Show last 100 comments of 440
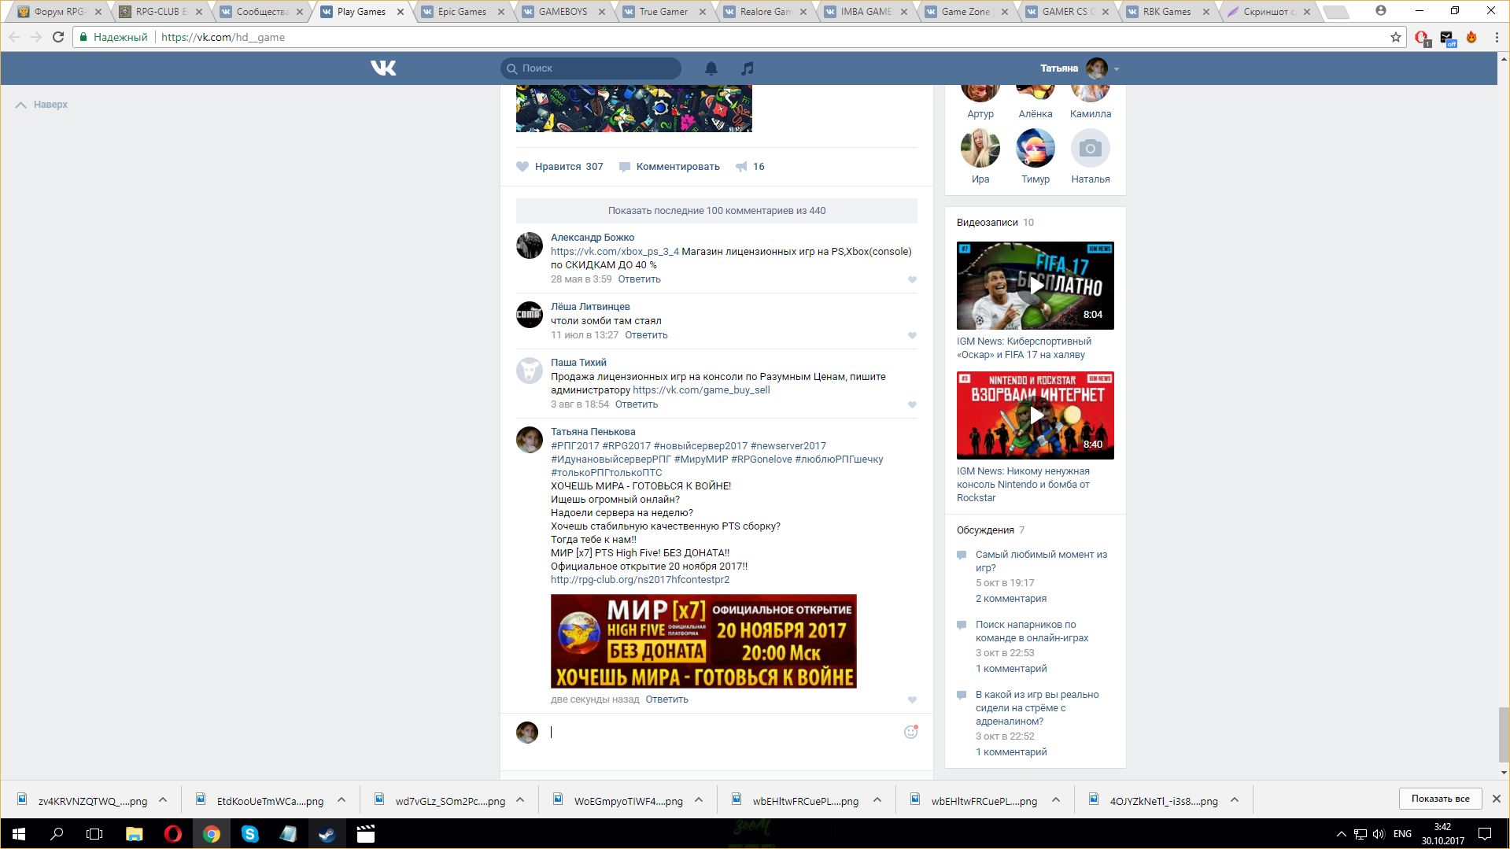Image resolution: width=1510 pixels, height=849 pixels. click(x=716, y=211)
